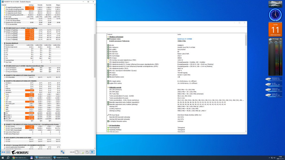
Task: Expand Ring Limit Reasons row
Action: [x=4, y=71]
